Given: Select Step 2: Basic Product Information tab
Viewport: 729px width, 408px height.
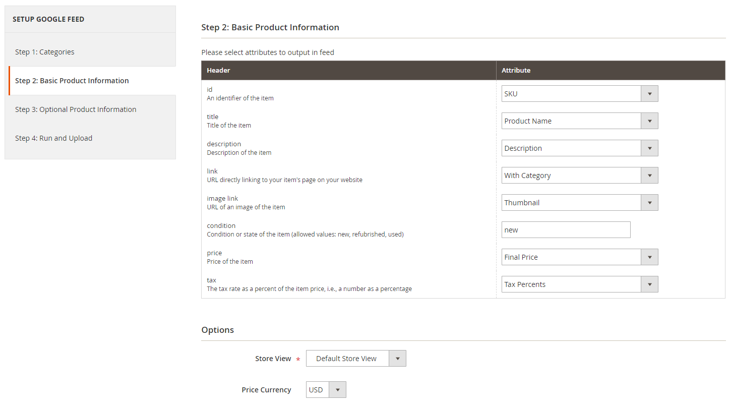Looking at the screenshot, I should [72, 81].
